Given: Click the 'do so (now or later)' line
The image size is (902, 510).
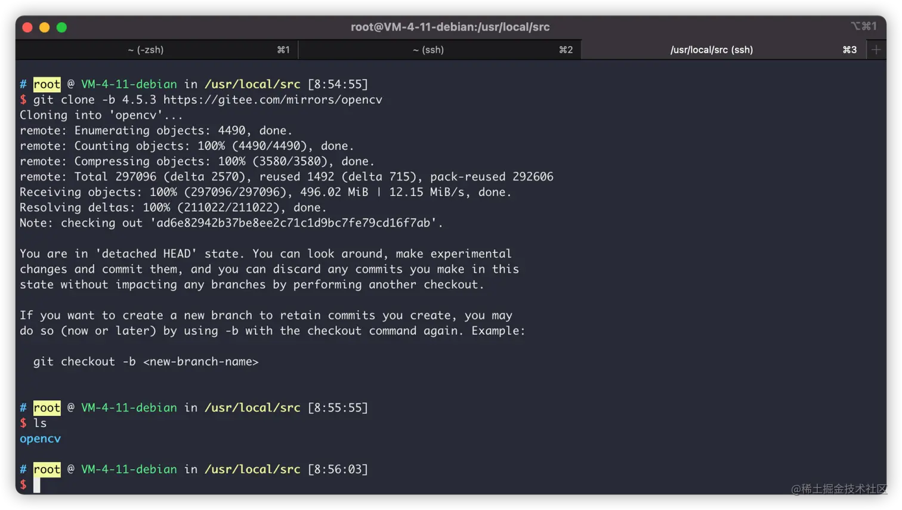Looking at the screenshot, I should (273, 331).
